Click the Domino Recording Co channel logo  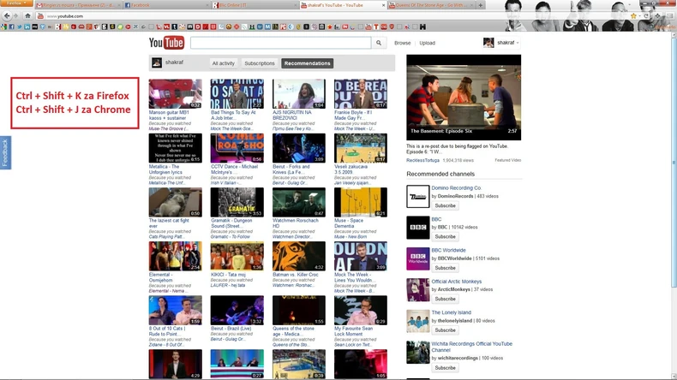pos(417,196)
